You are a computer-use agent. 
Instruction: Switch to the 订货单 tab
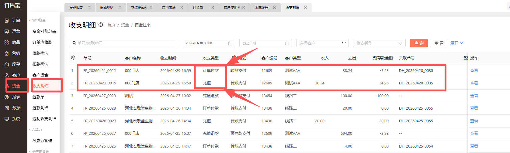[198, 8]
